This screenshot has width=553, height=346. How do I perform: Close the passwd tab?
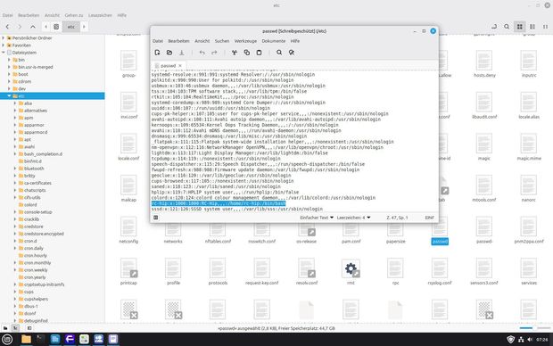pyautogui.click(x=180, y=66)
